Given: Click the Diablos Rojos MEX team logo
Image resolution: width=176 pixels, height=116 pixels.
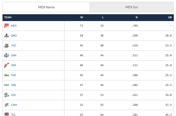Looking at the screenshot, I should click(x=7, y=26).
